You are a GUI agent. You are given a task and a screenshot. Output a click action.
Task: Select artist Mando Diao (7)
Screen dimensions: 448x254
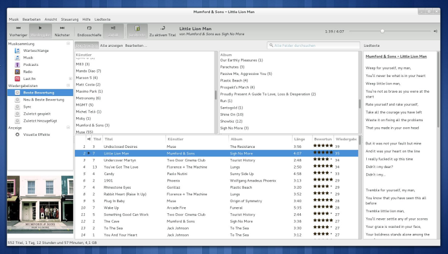88,71
